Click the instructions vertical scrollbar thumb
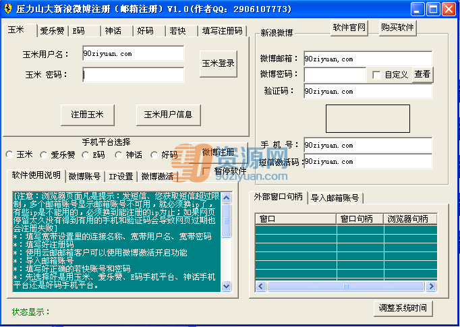This screenshot has width=460, height=327. point(226,220)
